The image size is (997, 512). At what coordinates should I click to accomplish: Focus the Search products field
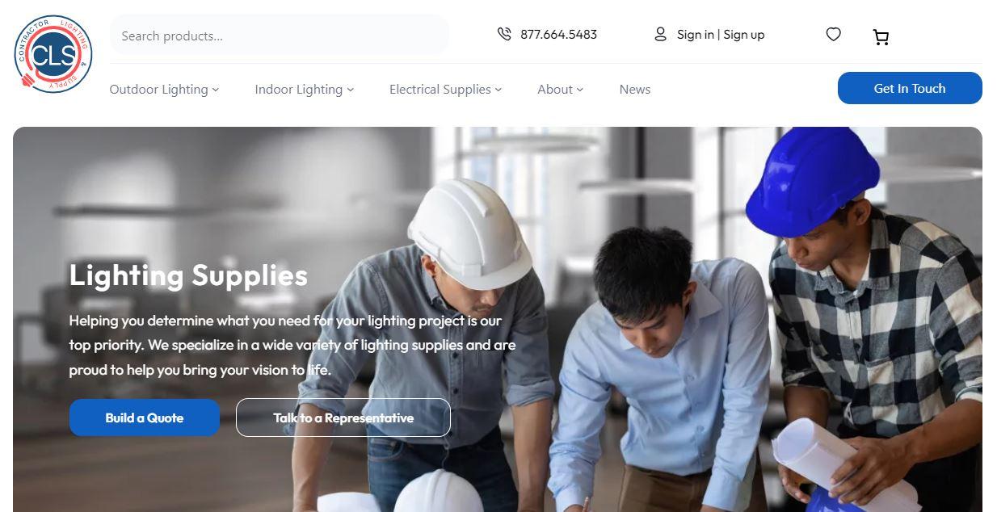(280, 36)
